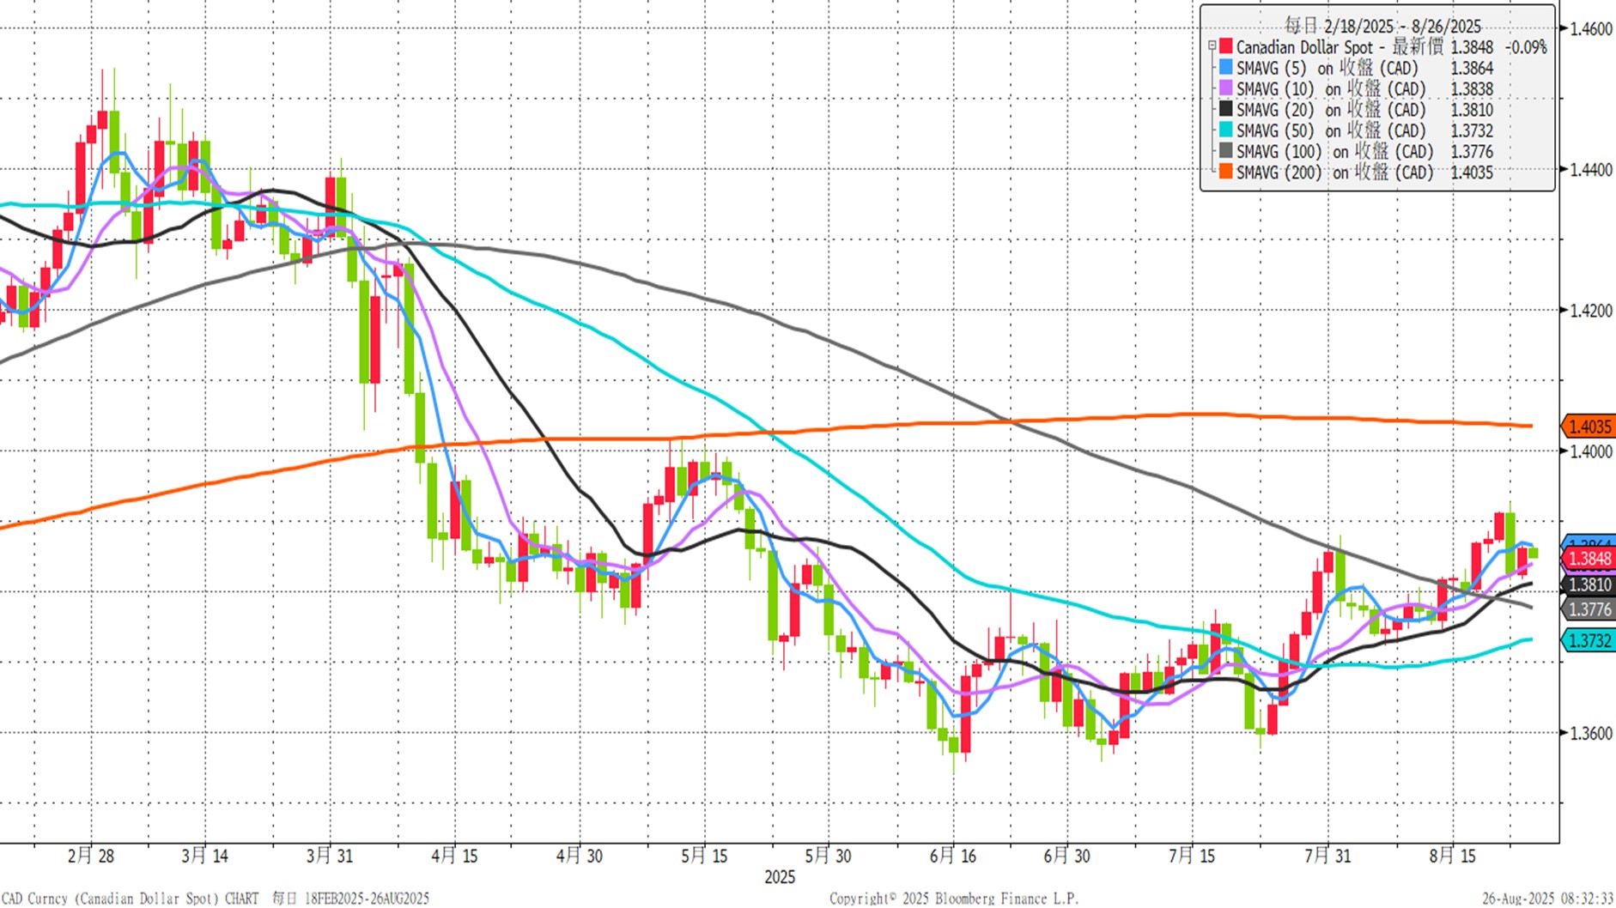Click the 1.4600 y-axis label

pyautogui.click(x=1591, y=29)
